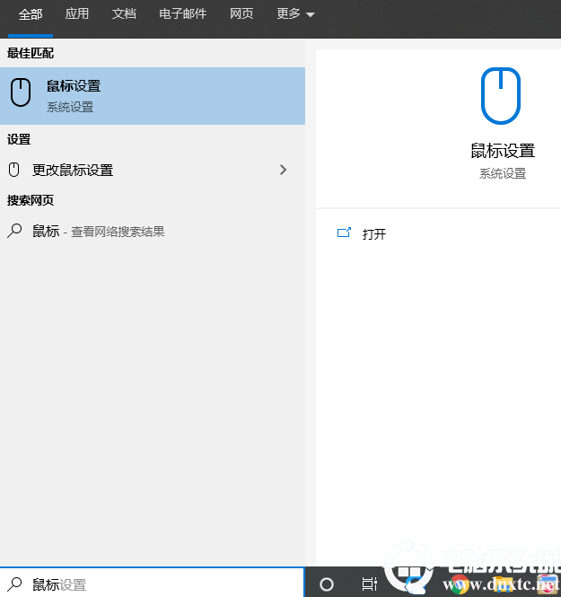This screenshot has height=597, width=561.
Task: Click mouse icon next to 更改鼠标设置
Action: click(x=14, y=170)
